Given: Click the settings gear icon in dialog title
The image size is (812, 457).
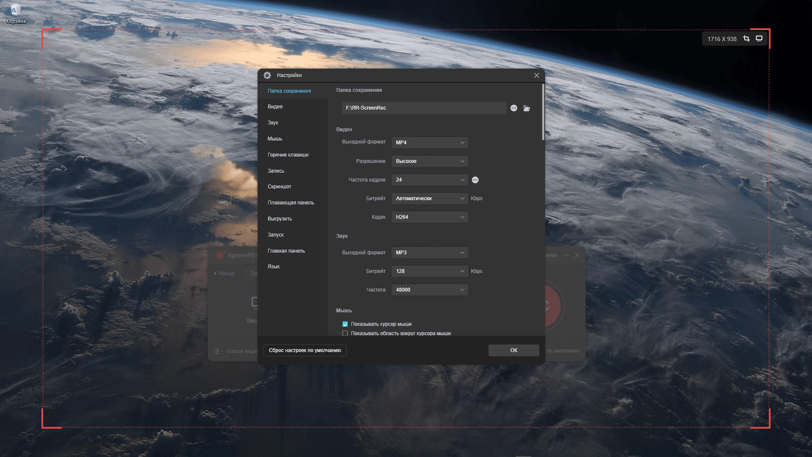Looking at the screenshot, I should (x=267, y=75).
